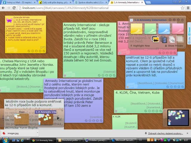
Task: Edit the yellow JT note with pencil icon
Action: point(29,51)
